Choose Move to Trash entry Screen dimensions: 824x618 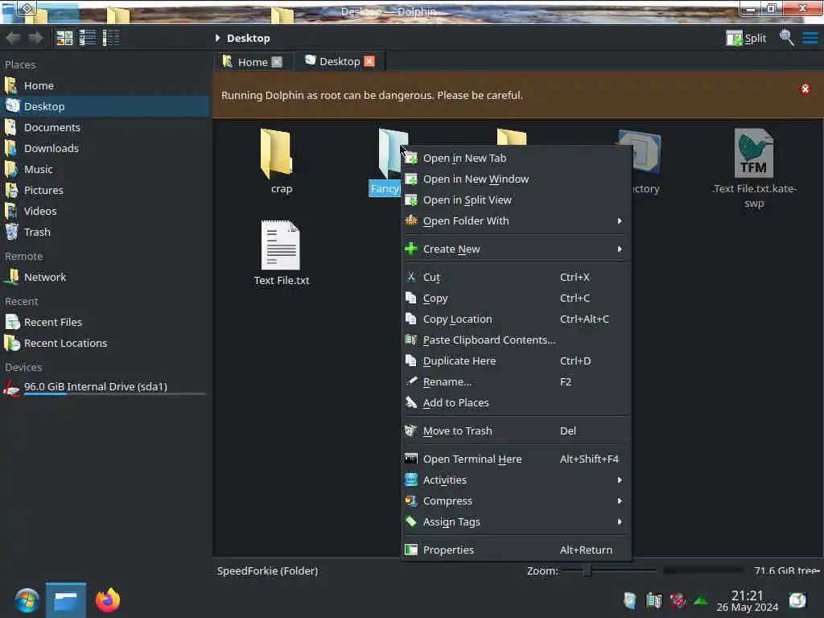pos(516,431)
